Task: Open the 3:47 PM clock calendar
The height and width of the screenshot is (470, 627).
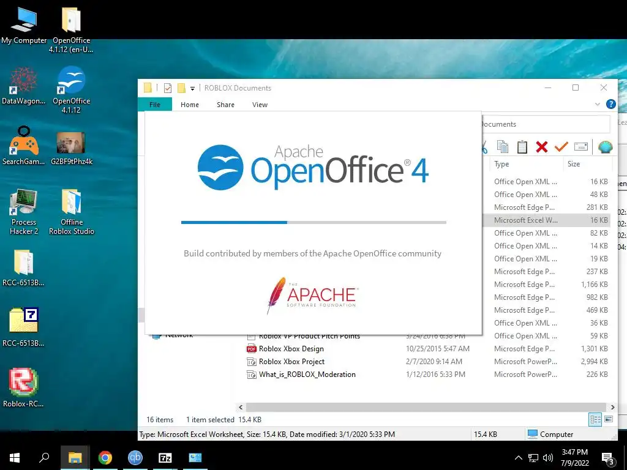Action: 574,458
